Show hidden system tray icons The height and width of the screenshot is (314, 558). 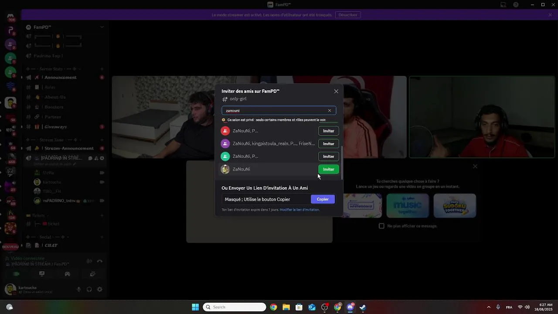[x=488, y=307]
